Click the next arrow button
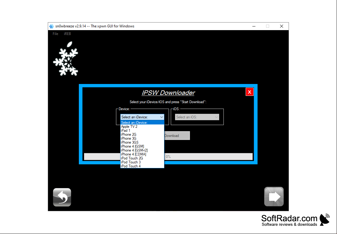 pos(274,197)
